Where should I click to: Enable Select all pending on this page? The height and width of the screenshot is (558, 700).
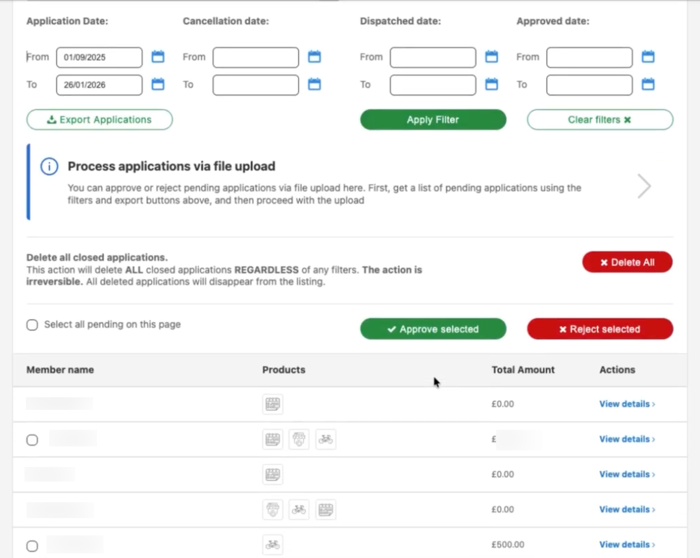click(x=32, y=325)
